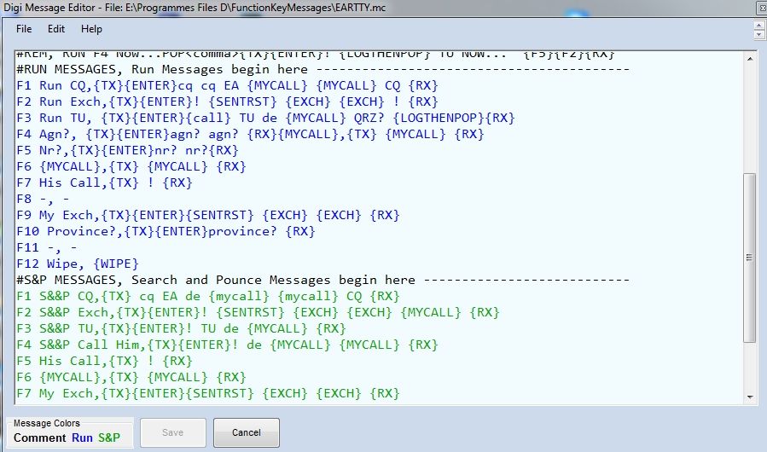Click the green S&P color label

(109, 438)
